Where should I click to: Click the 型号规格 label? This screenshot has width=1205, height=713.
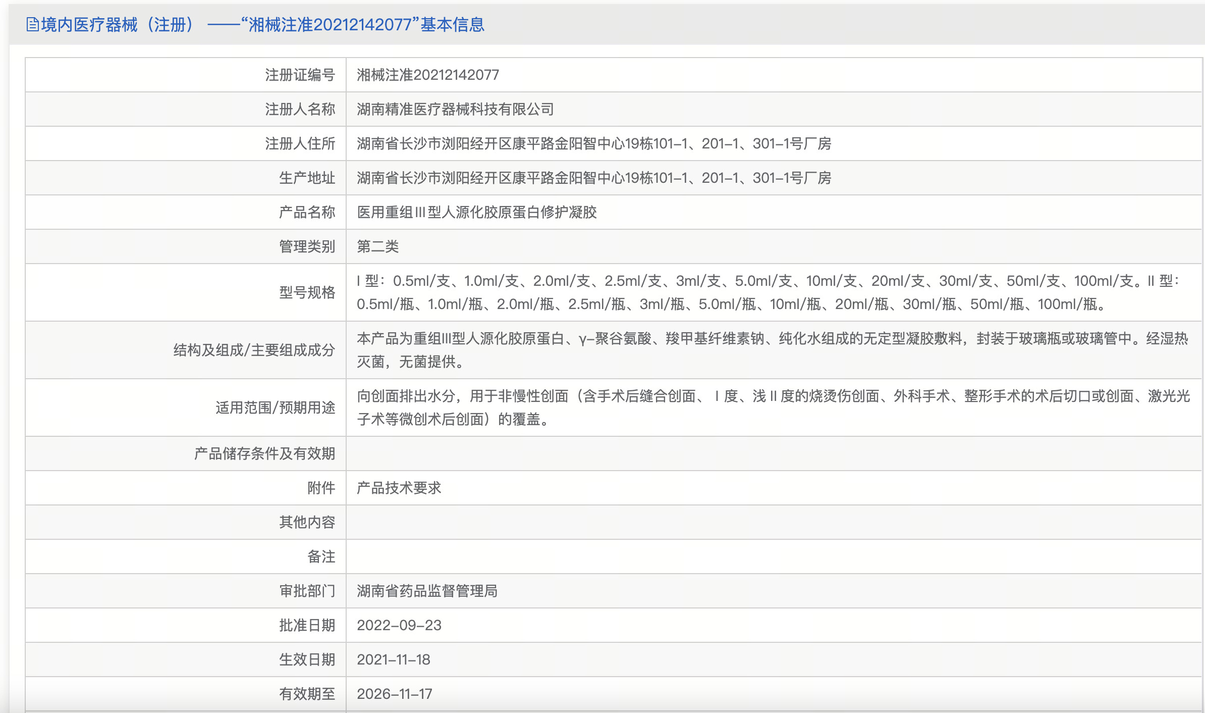point(307,292)
